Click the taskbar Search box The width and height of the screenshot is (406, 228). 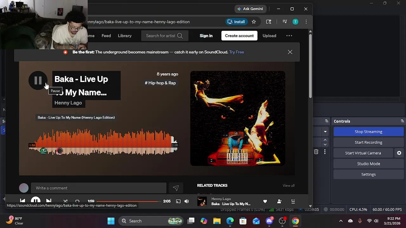point(151,221)
